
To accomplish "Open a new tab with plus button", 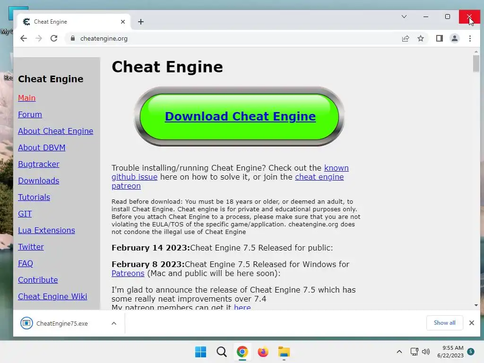I will [141, 22].
